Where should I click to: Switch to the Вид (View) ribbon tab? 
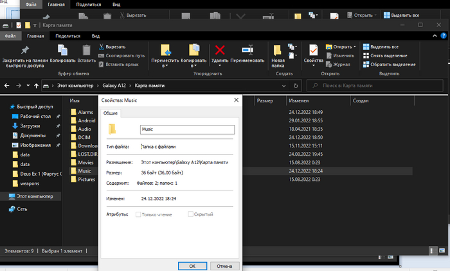tap(95, 37)
